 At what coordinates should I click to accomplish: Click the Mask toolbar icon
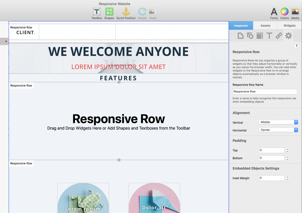coord(153,14)
